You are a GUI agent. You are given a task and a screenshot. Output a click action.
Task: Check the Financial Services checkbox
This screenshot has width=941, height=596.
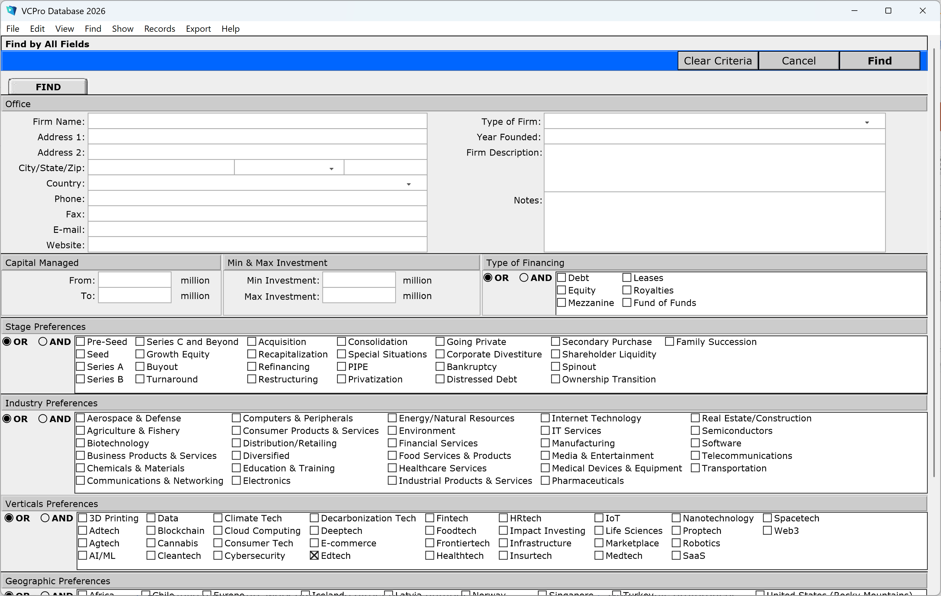click(x=392, y=443)
